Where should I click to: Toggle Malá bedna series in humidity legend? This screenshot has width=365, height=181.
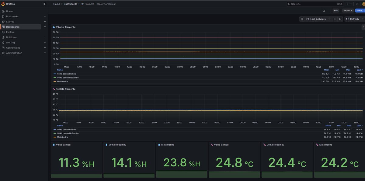pos(63,81)
